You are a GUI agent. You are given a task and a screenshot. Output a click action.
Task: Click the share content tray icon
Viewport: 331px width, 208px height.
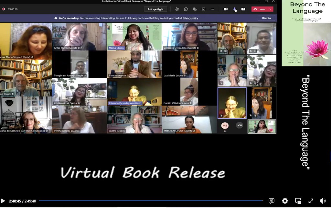[x=243, y=9]
